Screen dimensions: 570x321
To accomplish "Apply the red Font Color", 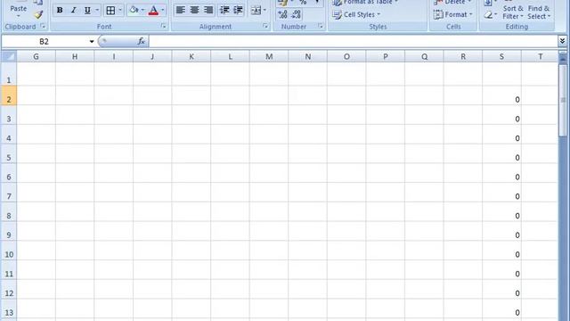I will (153, 10).
